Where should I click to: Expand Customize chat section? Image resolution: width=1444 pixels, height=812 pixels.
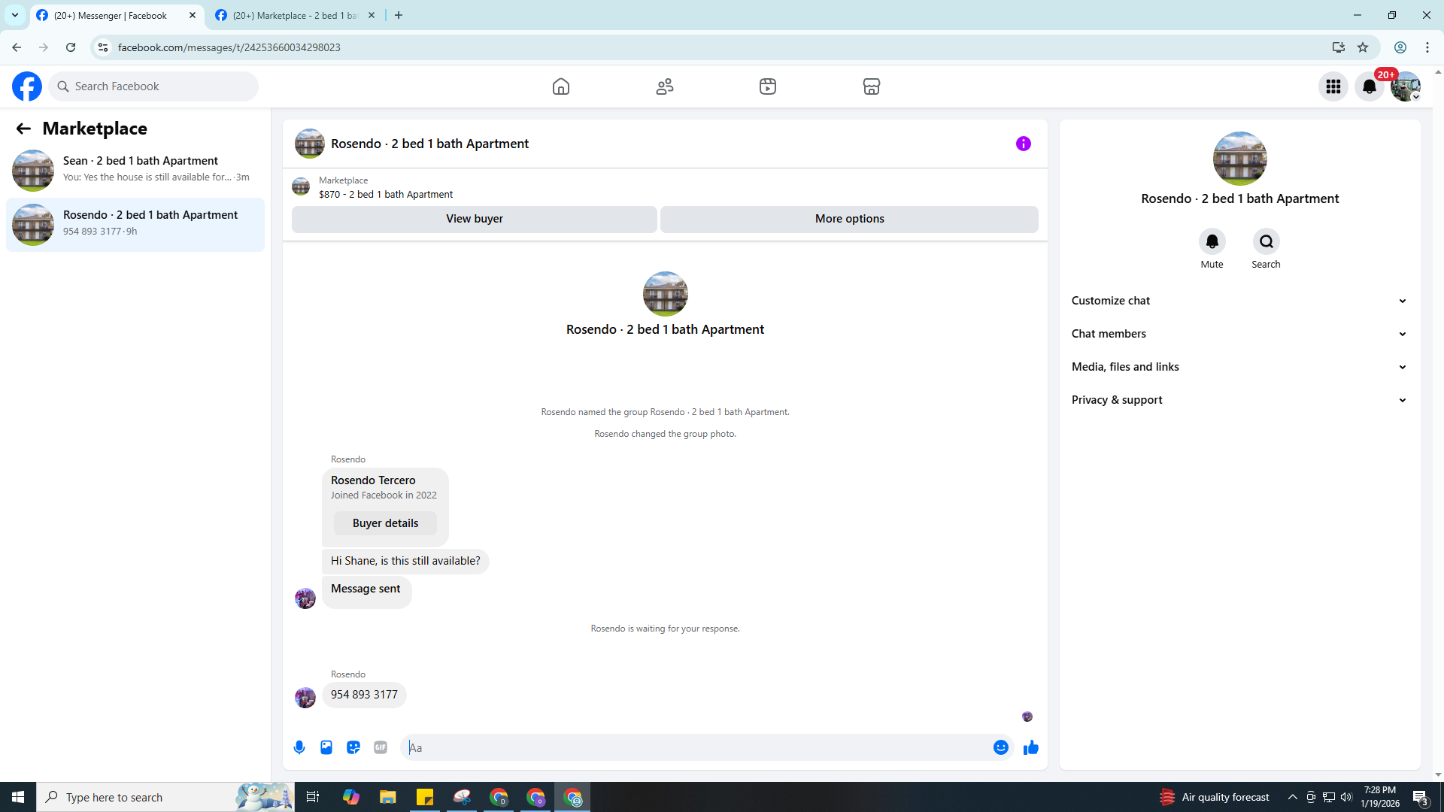(1239, 301)
